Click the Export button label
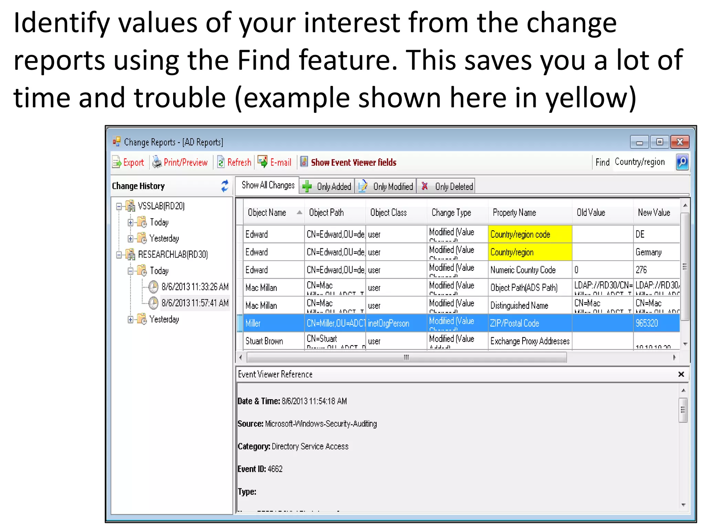The height and width of the screenshot is (528, 705). pos(134,163)
